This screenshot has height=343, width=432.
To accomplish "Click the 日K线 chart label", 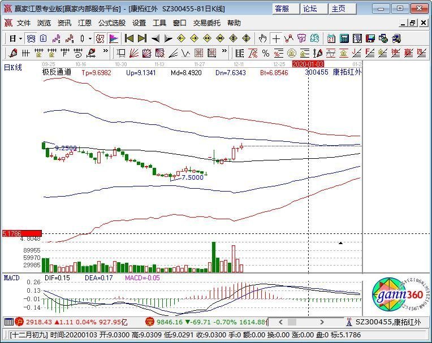I will [x=12, y=67].
